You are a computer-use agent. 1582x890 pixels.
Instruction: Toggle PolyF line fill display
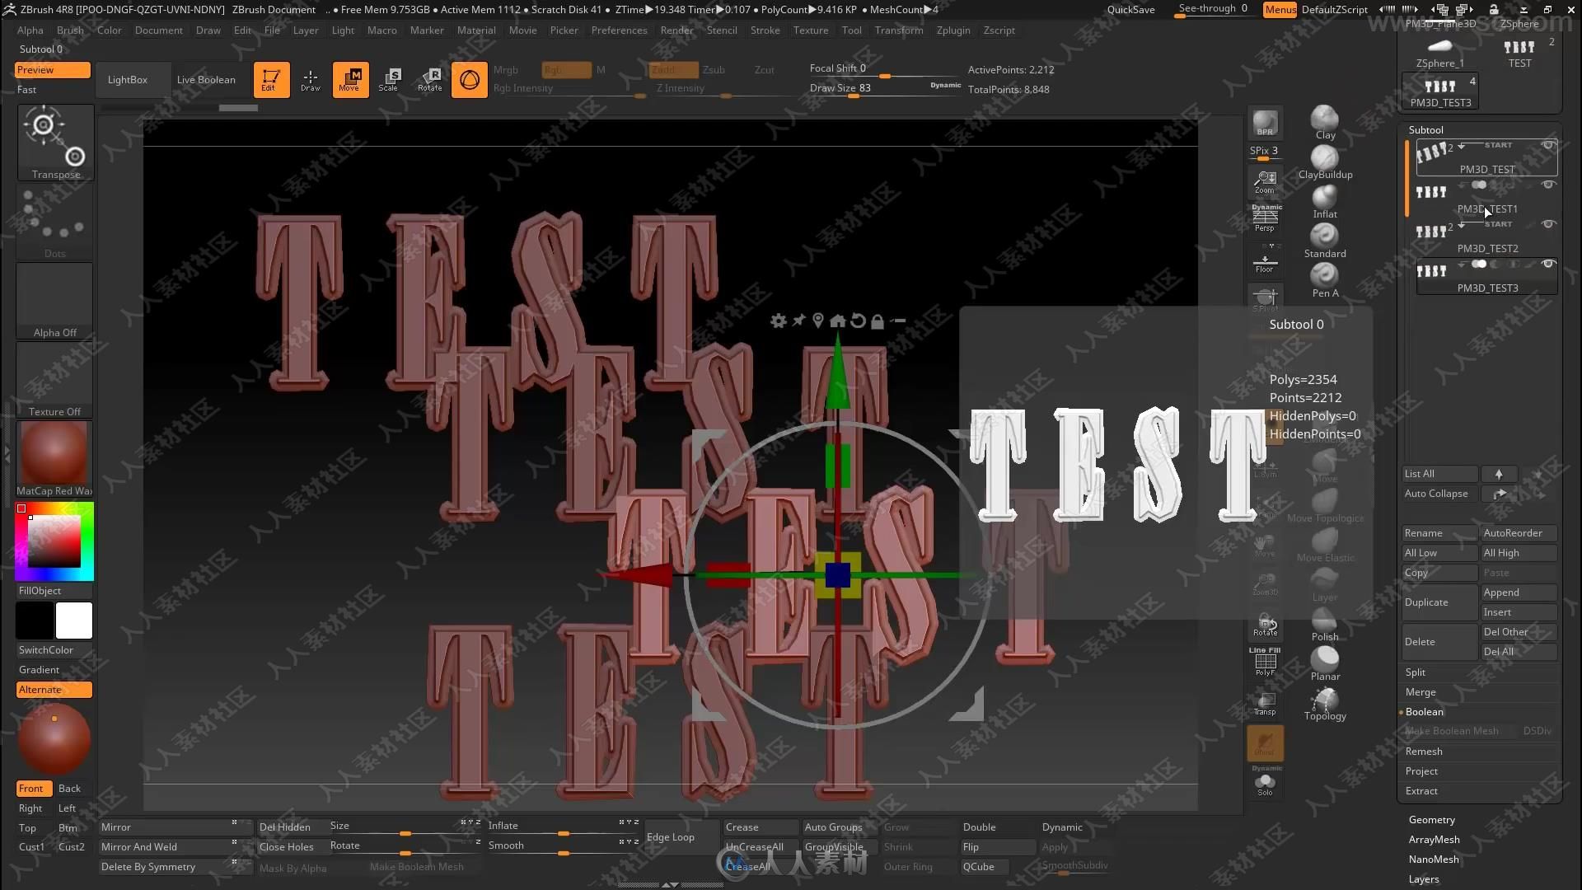pyautogui.click(x=1265, y=662)
